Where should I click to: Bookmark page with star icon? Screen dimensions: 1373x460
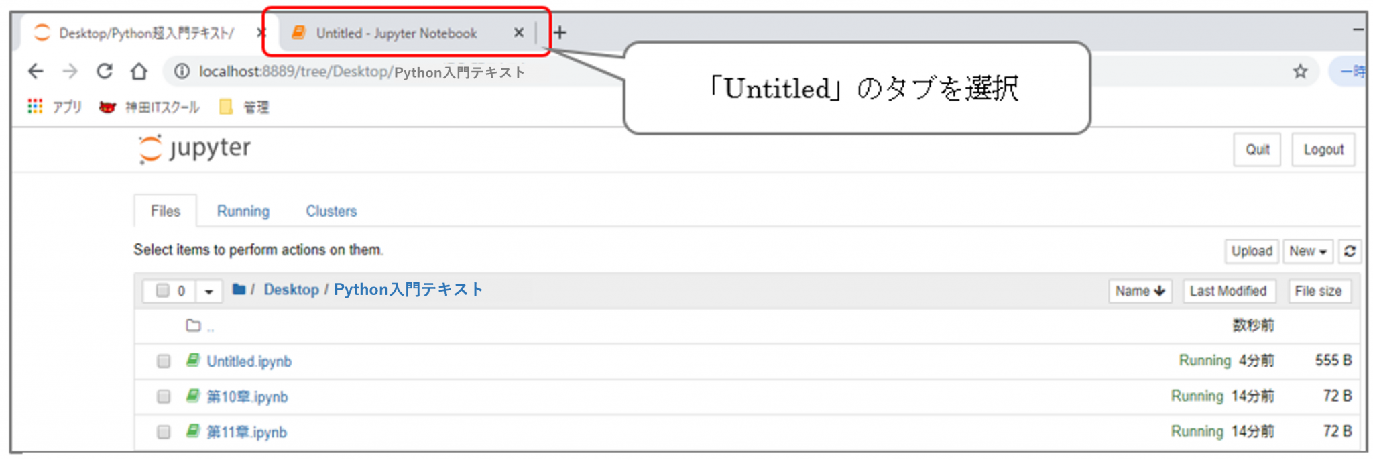pyautogui.click(x=1300, y=71)
